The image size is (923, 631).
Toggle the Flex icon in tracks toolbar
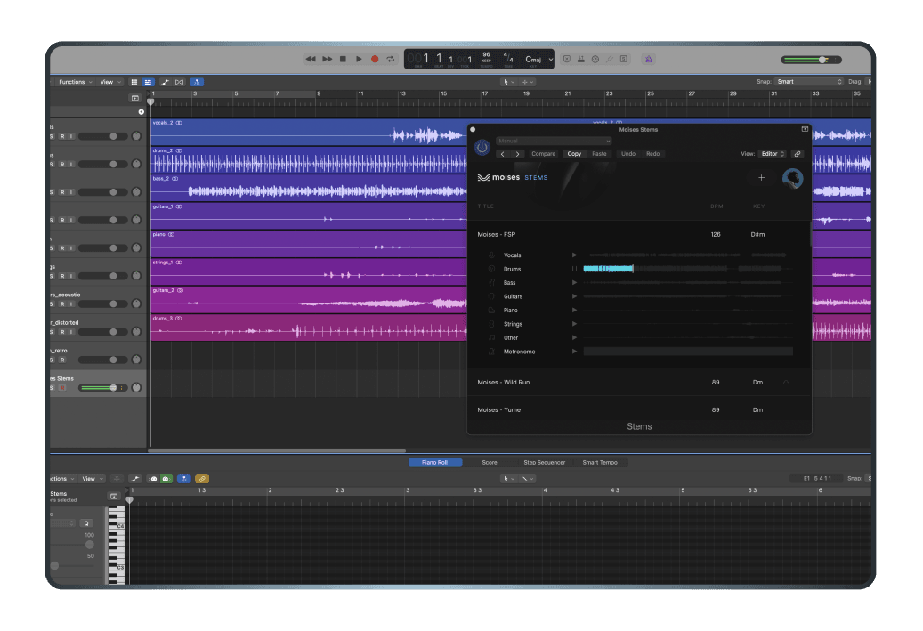tap(180, 82)
